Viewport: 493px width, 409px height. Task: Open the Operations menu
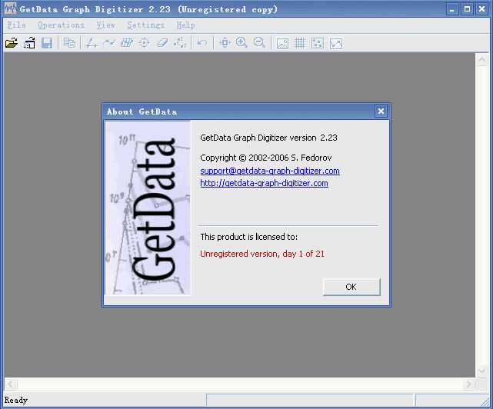pos(61,25)
